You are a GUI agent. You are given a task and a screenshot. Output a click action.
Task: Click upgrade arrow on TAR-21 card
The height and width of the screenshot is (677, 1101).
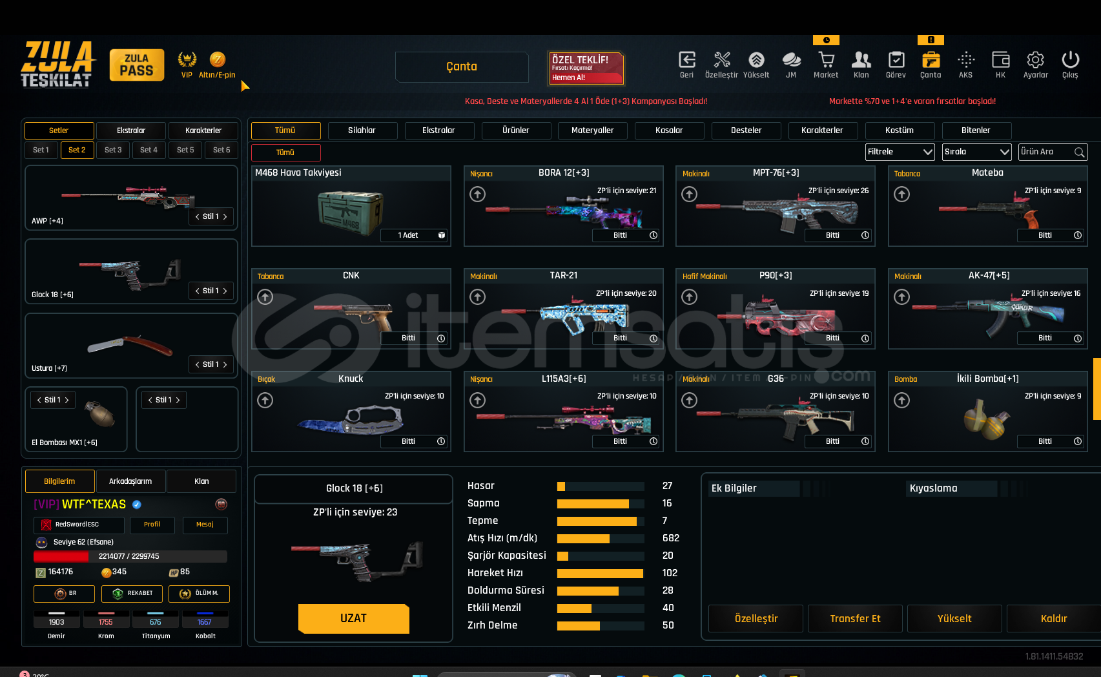[478, 297]
